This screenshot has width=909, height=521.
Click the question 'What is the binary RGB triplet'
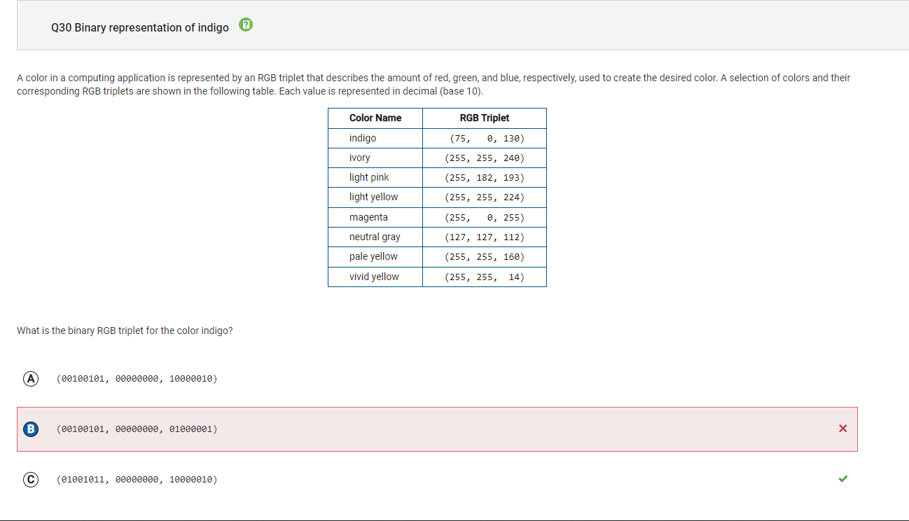click(x=125, y=331)
